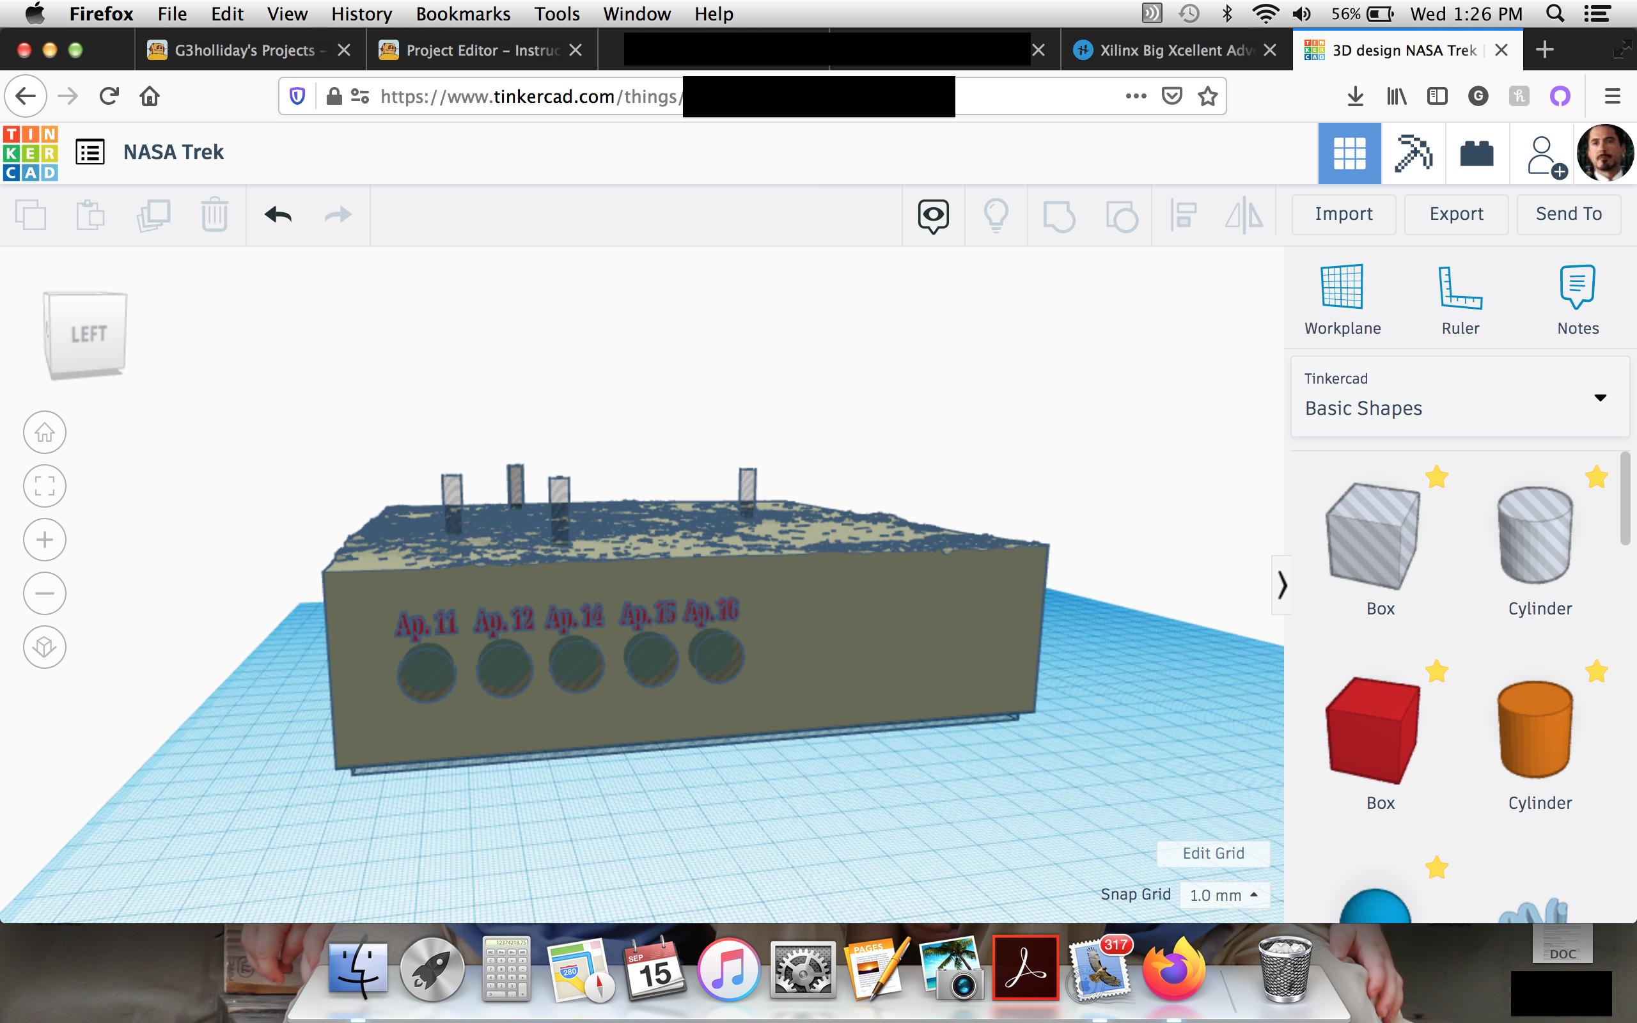Open the Tools menu in menu bar

pyautogui.click(x=554, y=14)
